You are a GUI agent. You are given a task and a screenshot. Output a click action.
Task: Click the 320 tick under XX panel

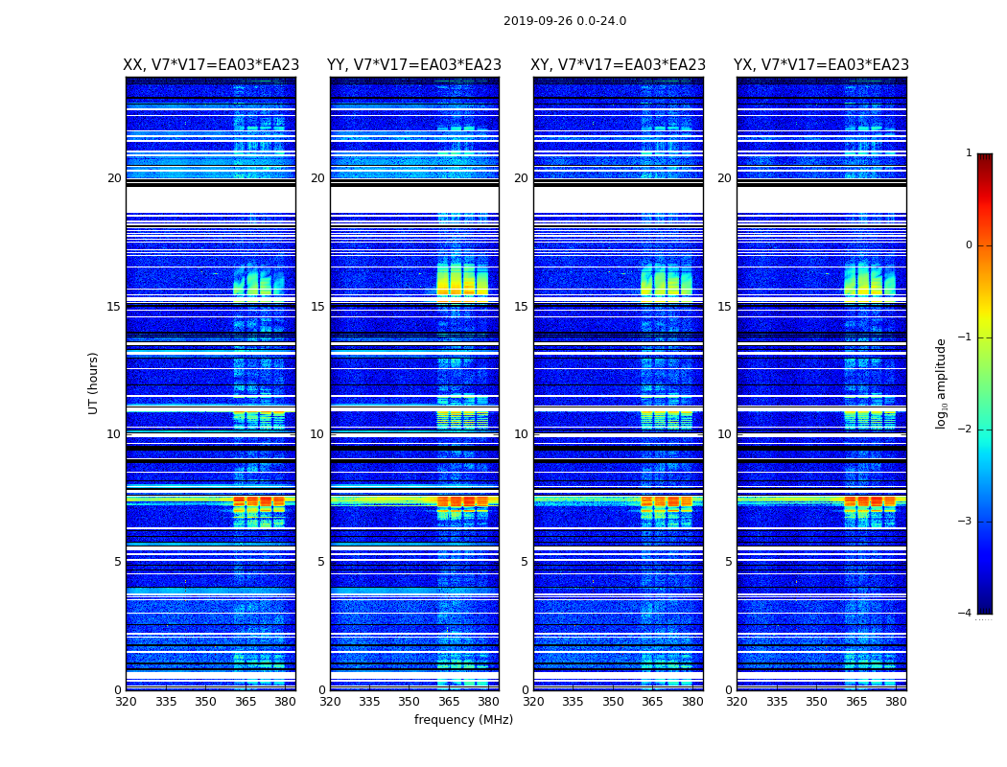pyautogui.click(x=126, y=702)
